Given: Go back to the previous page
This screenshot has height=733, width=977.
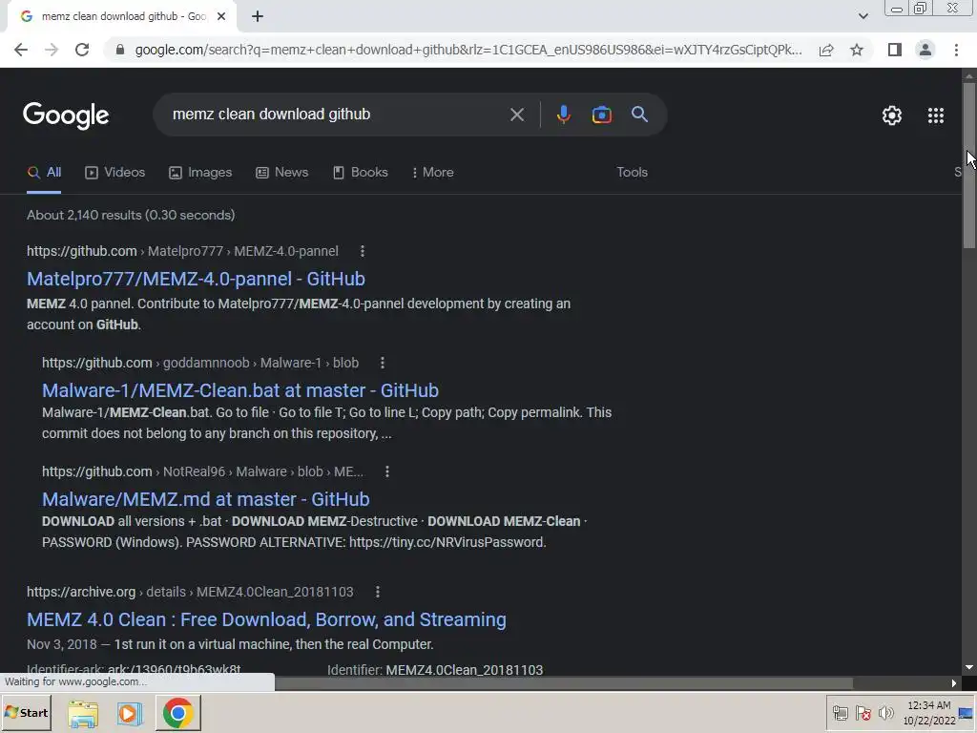Looking at the screenshot, I should point(21,50).
